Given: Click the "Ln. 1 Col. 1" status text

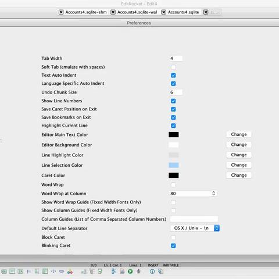Looking at the screenshot, I should (113, 265).
